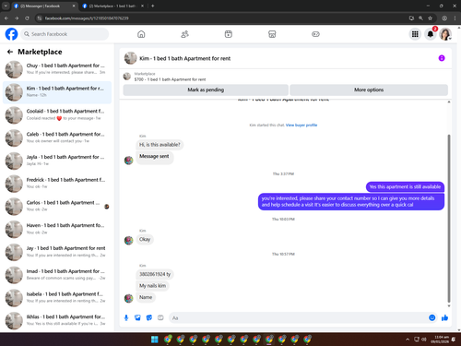Image resolution: width=461 pixels, height=346 pixels.
Task: Open the Chuy apartment conversation
Action: point(57,69)
